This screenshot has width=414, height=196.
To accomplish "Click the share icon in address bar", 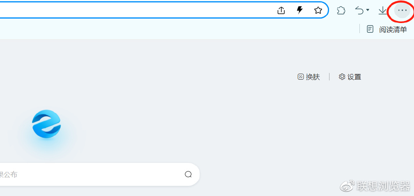I will click(x=281, y=10).
